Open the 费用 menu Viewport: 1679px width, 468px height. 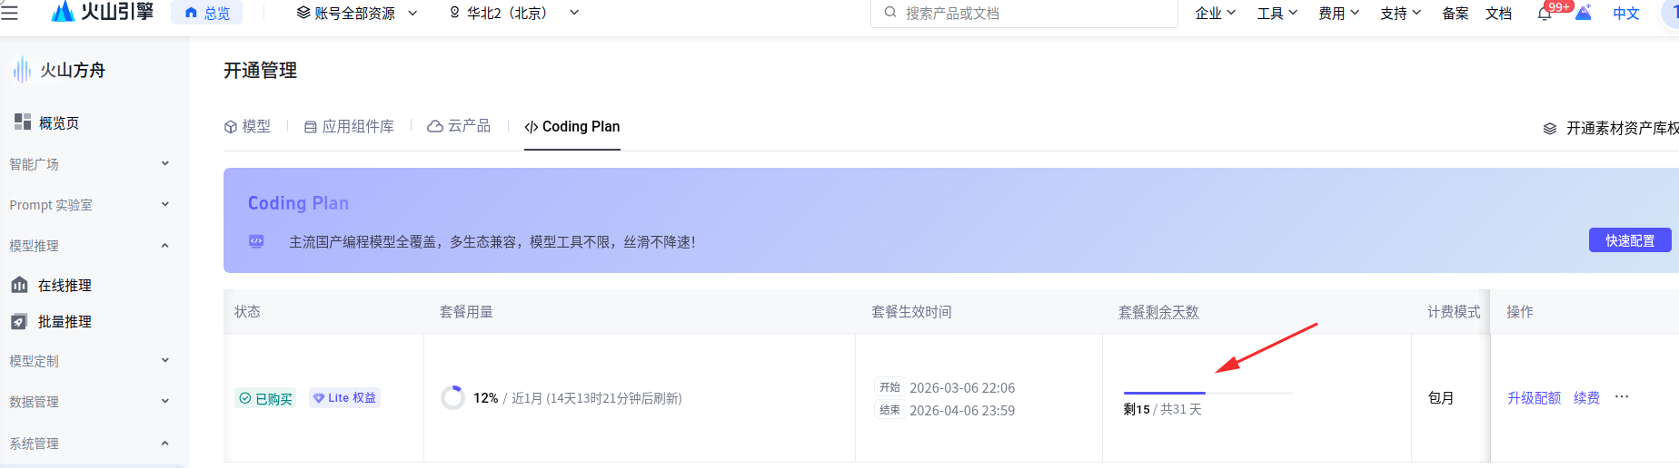coord(1338,14)
